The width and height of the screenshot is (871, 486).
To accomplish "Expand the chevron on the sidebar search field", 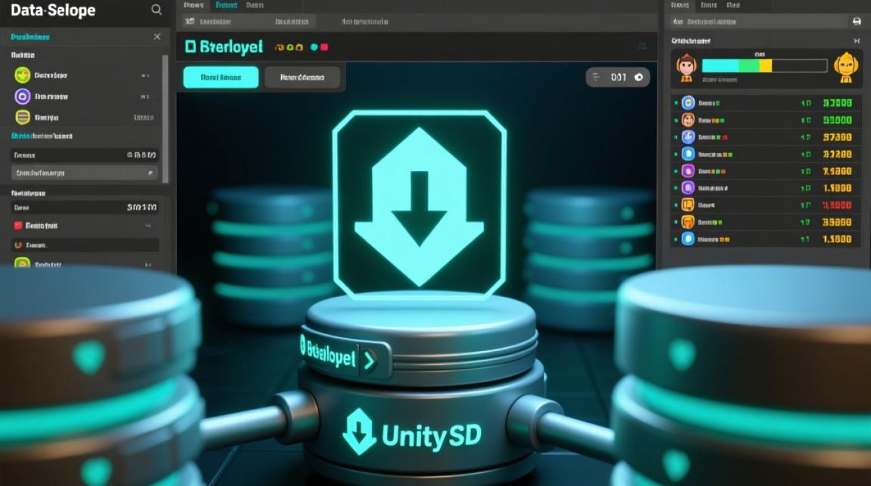I will [150, 172].
